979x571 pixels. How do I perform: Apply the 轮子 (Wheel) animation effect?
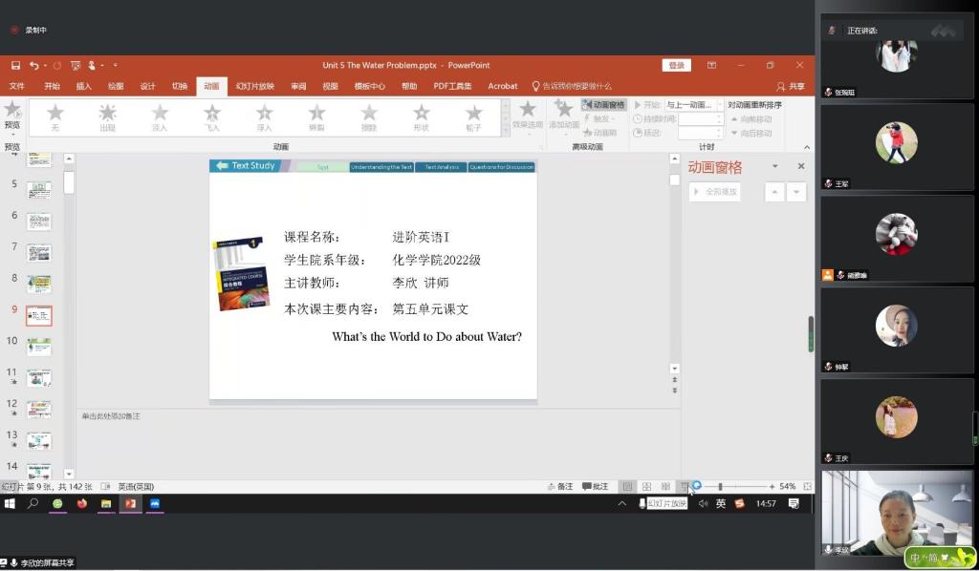[x=474, y=116]
